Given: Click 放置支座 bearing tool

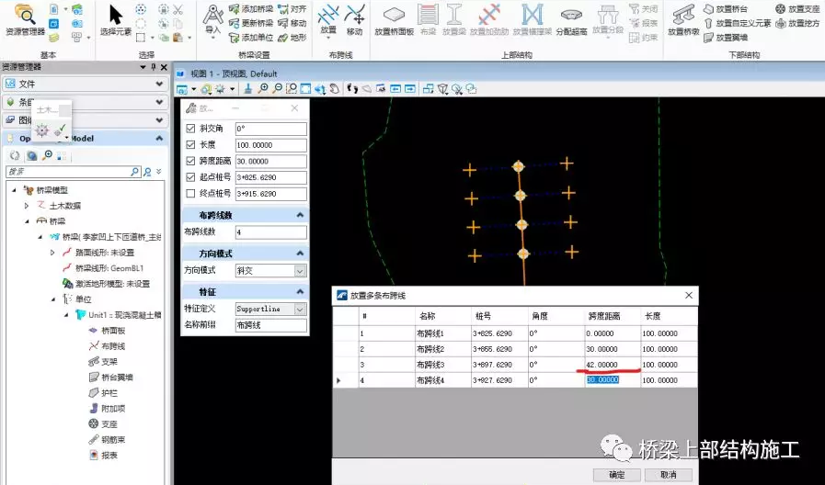Looking at the screenshot, I should coord(797,9).
